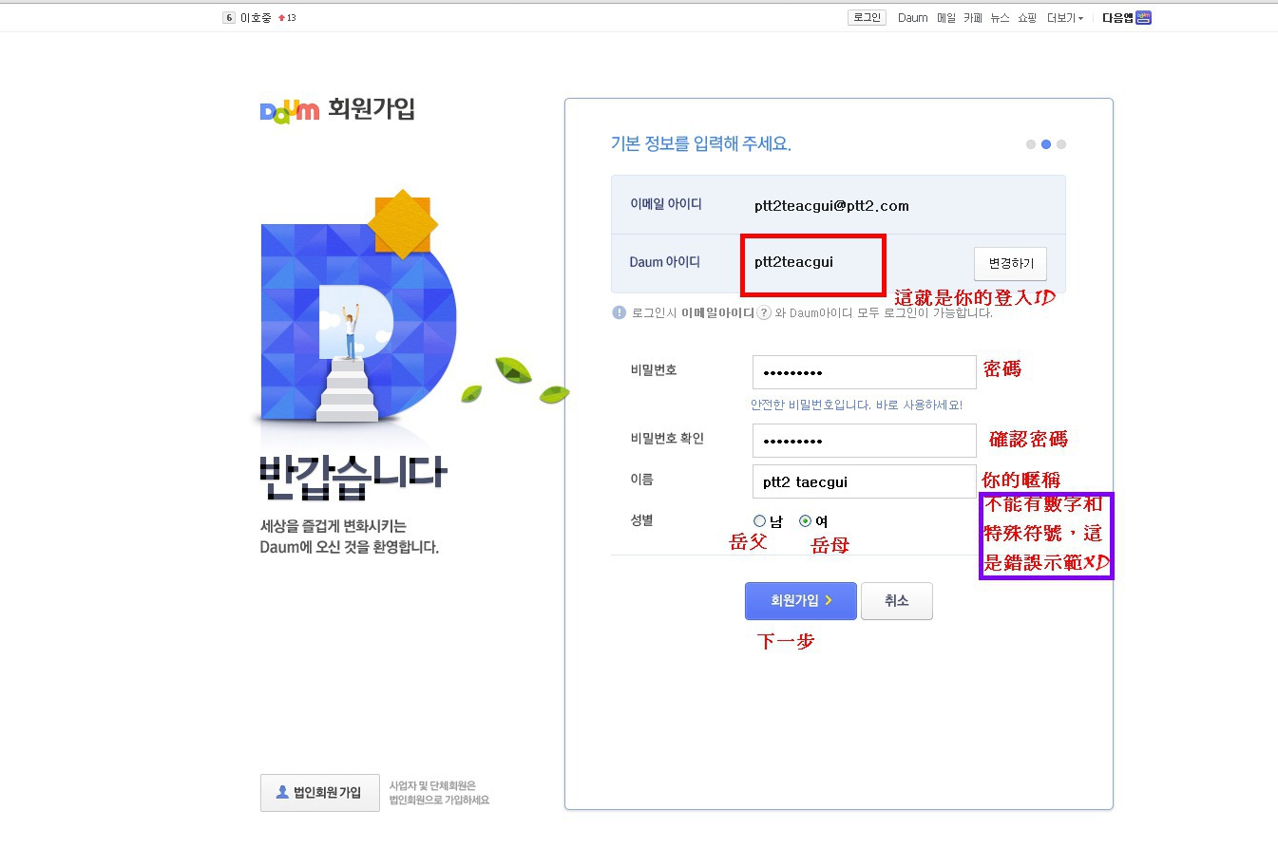The height and width of the screenshot is (848, 1278).
Task: Click the Daum 아이디 label
Action: (x=664, y=262)
